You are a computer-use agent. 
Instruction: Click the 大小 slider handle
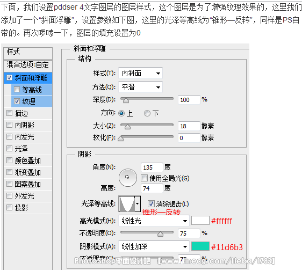(x=127, y=127)
